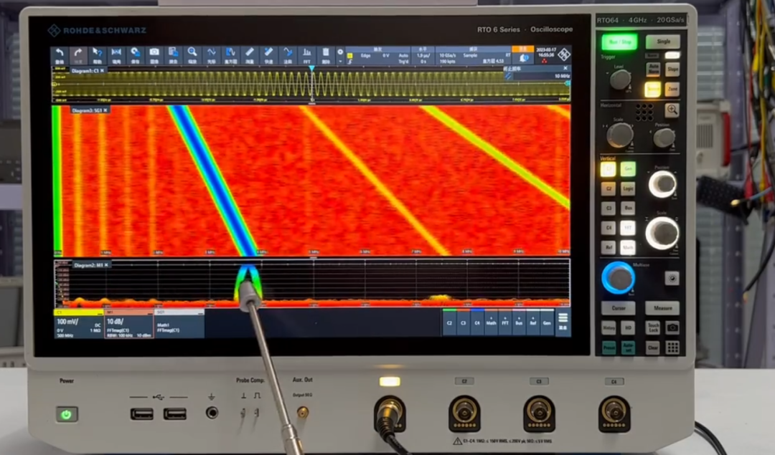Close the Diagram1: C1 tab
775x455 pixels.
103,70
